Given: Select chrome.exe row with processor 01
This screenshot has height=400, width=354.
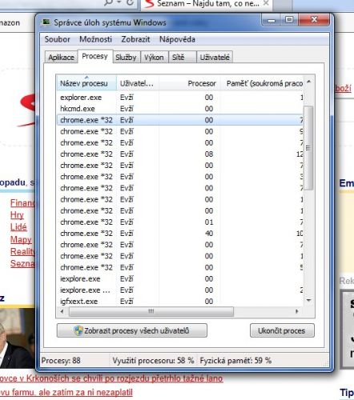Looking at the screenshot, I should [180, 222].
